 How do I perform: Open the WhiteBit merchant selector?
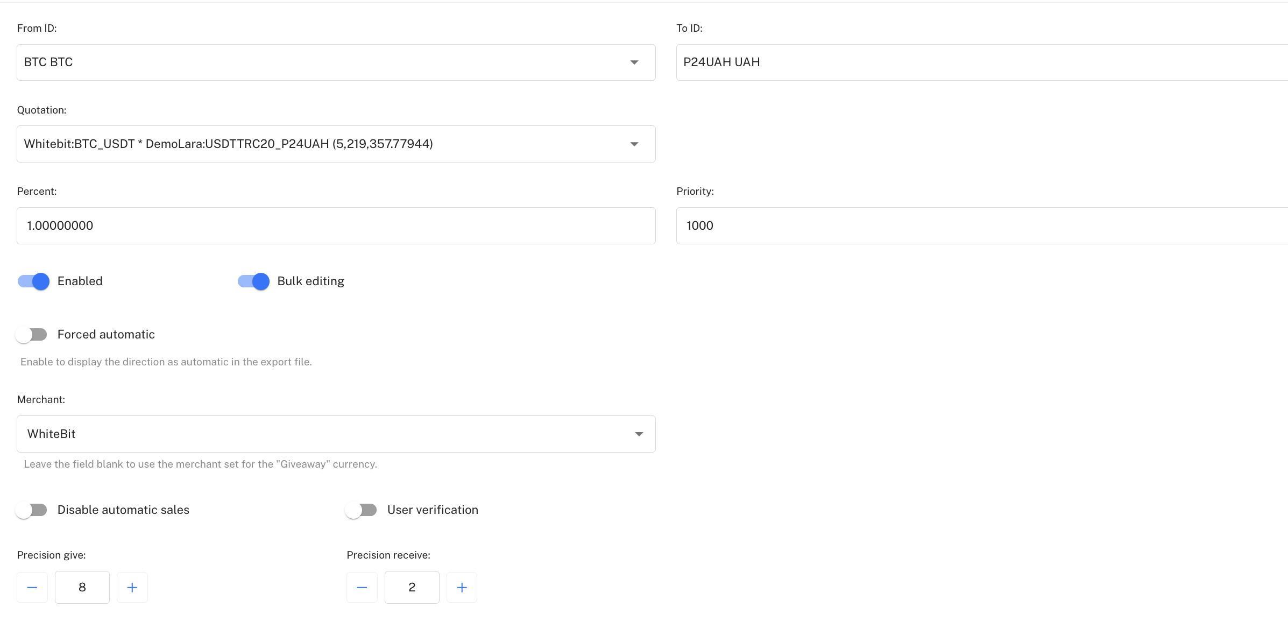(x=323, y=434)
